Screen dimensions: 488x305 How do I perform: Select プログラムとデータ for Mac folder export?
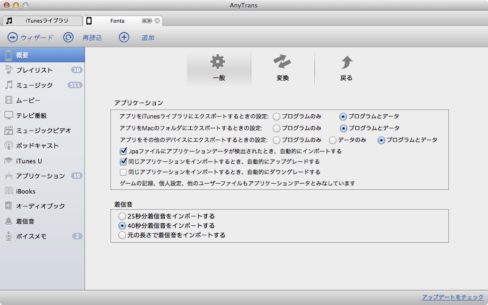[343, 128]
